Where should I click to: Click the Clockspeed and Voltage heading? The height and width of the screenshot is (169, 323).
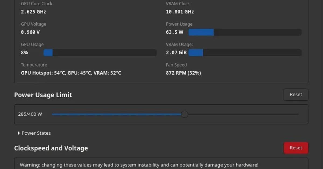click(x=51, y=148)
